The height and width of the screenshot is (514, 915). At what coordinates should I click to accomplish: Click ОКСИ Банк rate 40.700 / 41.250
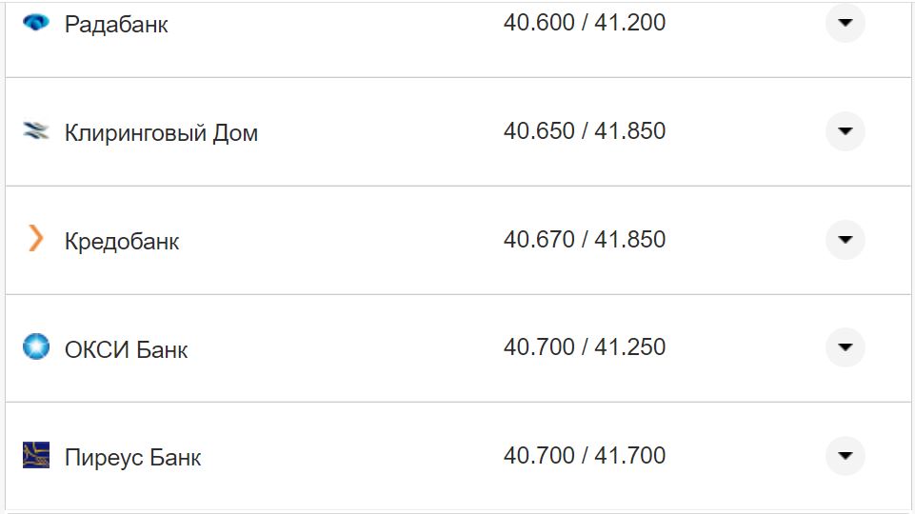(x=585, y=347)
